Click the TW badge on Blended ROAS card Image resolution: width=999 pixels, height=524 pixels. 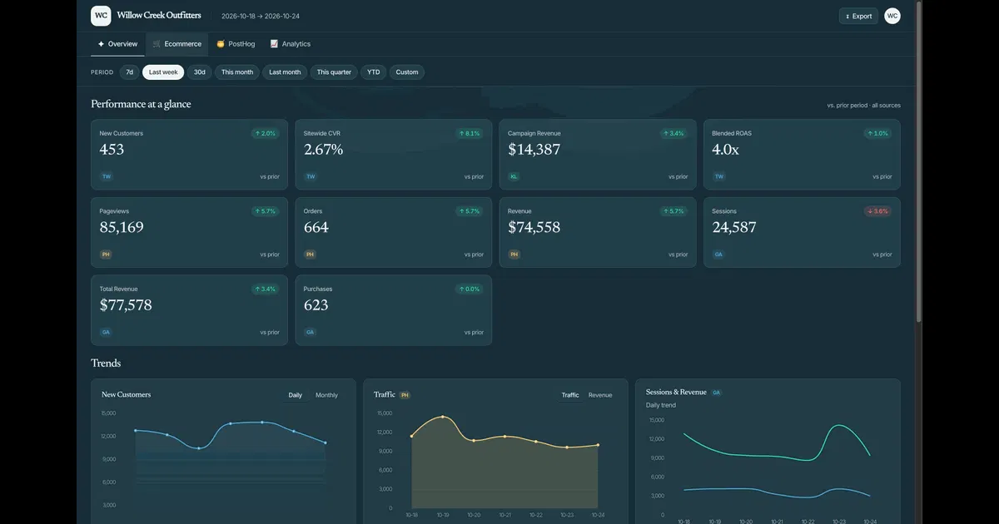coord(718,176)
